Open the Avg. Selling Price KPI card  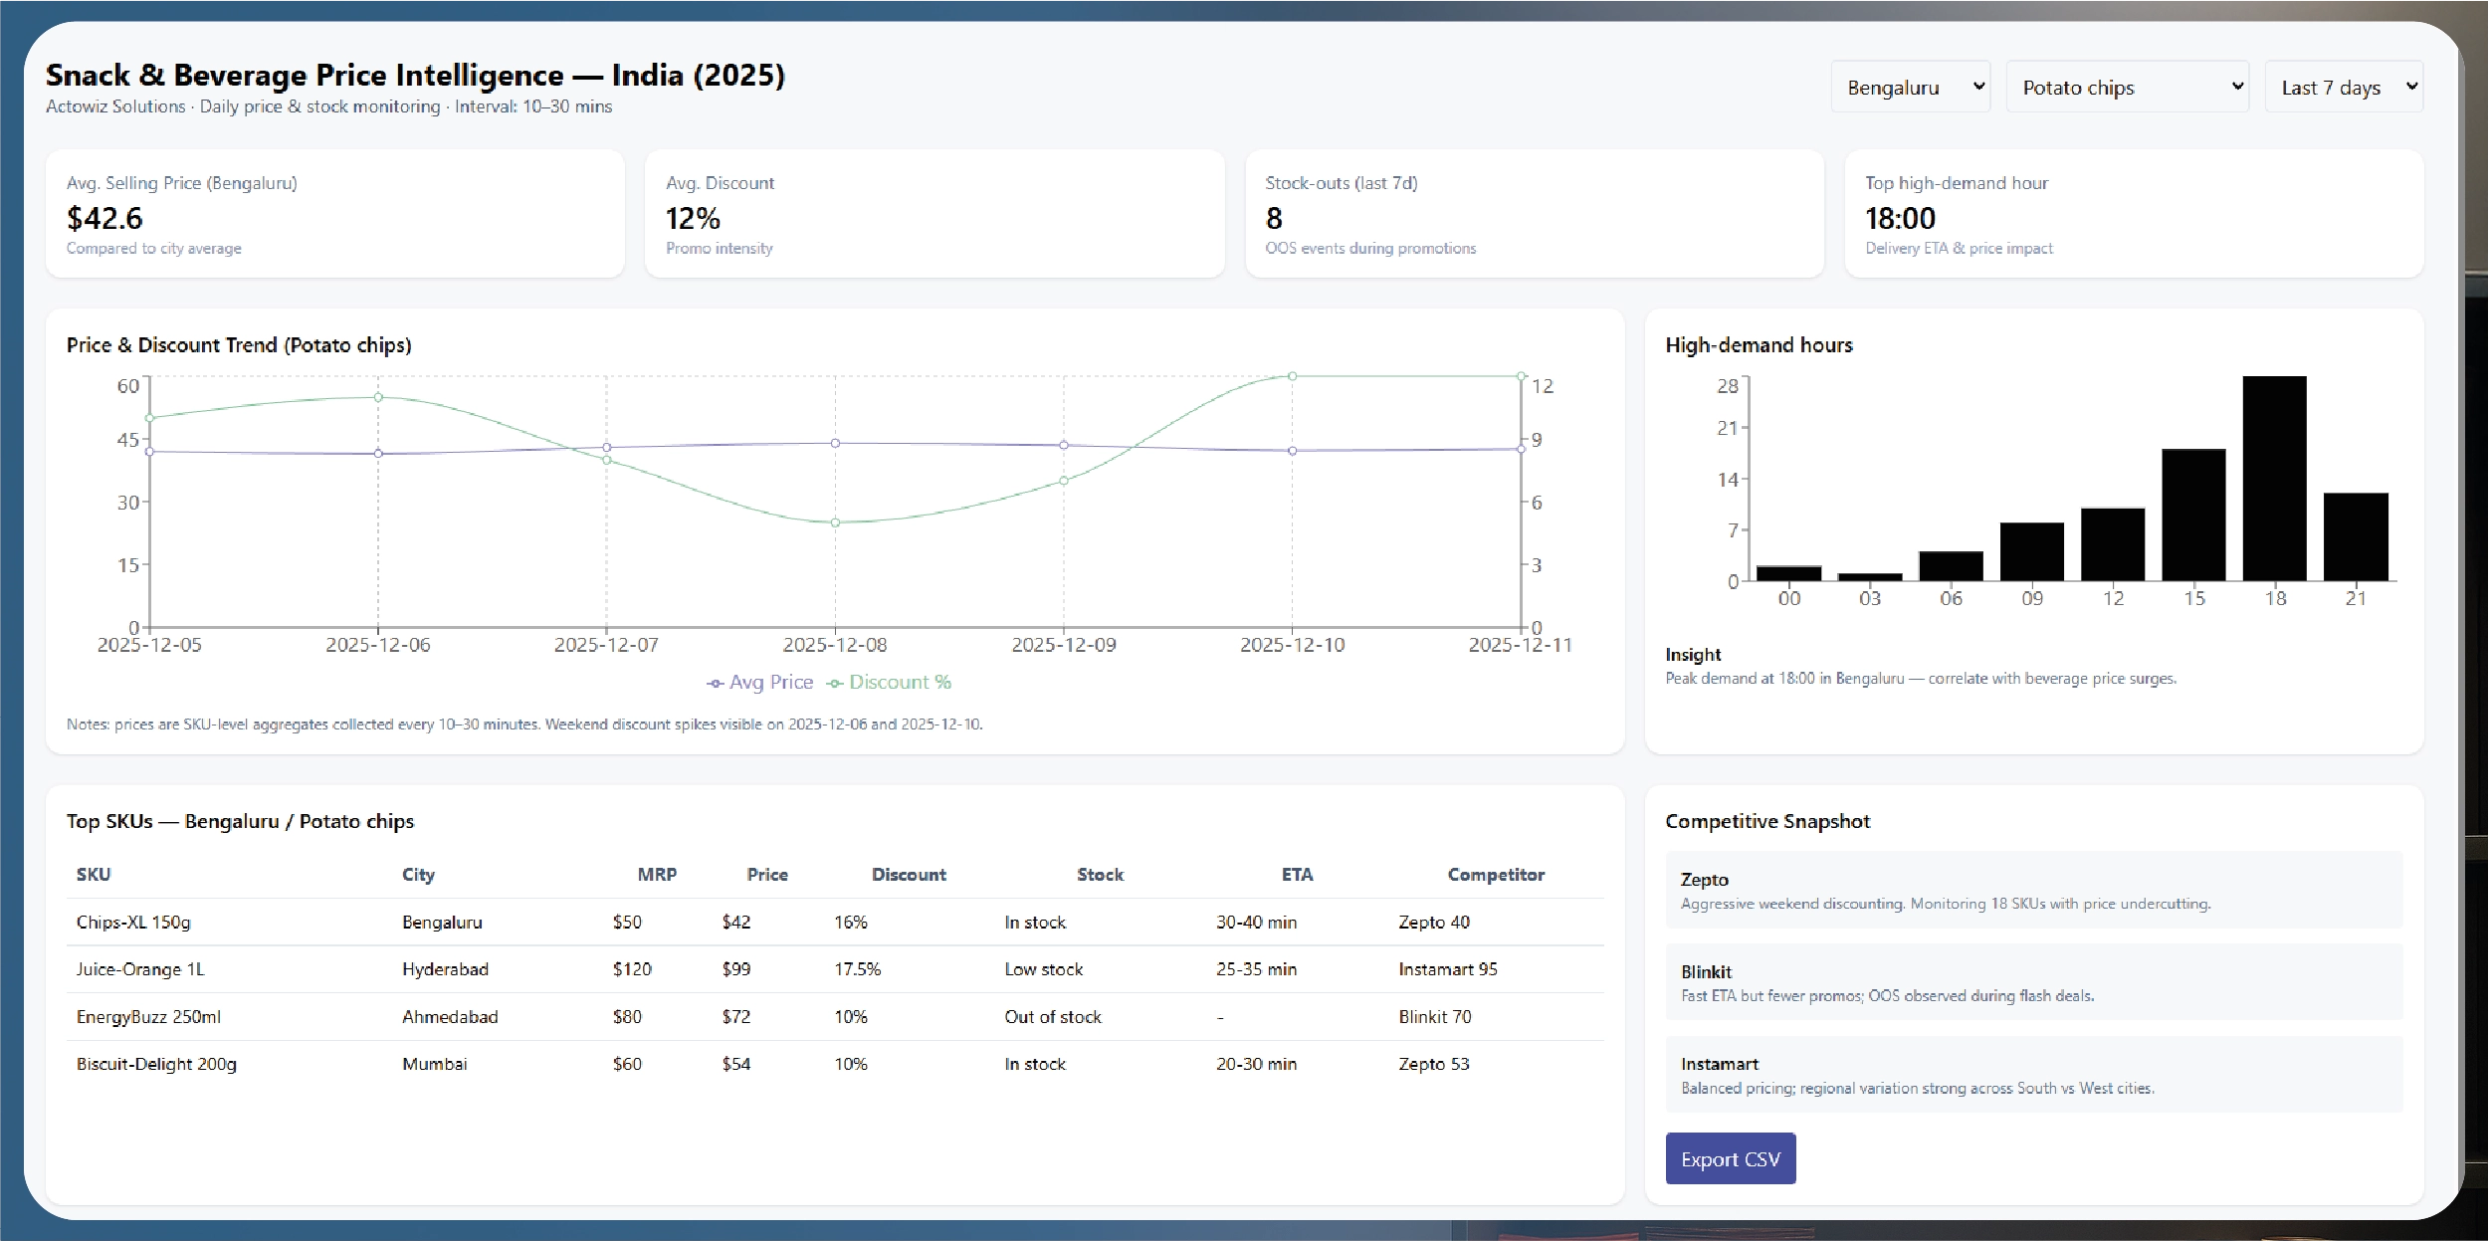(x=334, y=214)
